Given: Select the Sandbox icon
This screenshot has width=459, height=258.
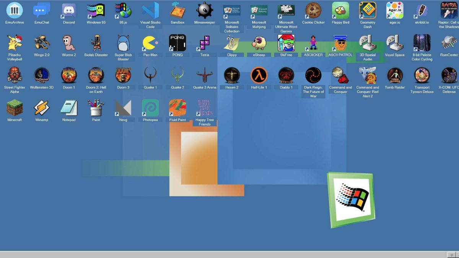Looking at the screenshot, I should point(177,10).
